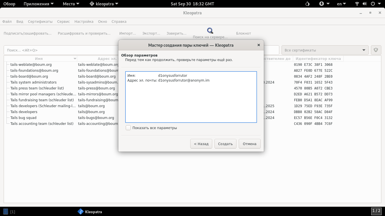Click the network Wi-Fi icon in system tray
Viewport: 385px width, 216px height.
point(357,4)
